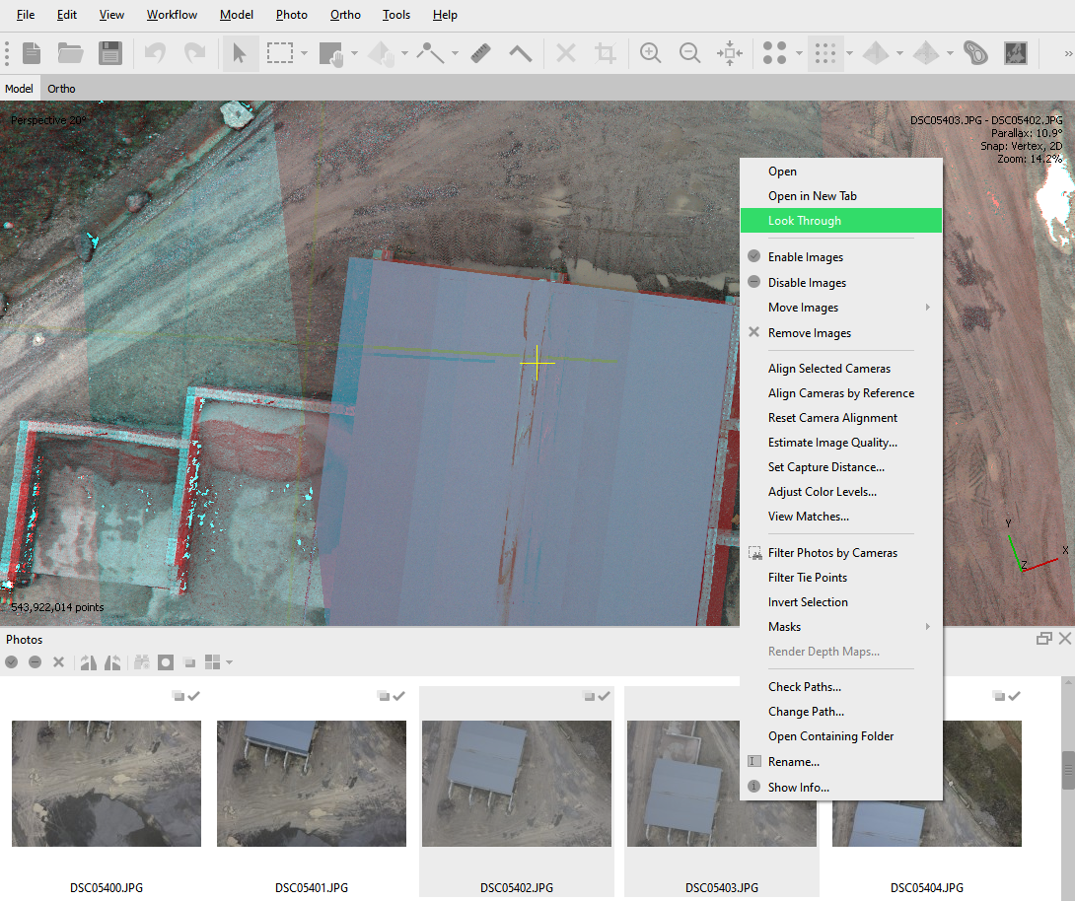Open the Workflow menu
The image size is (1075, 901).
[x=172, y=15]
